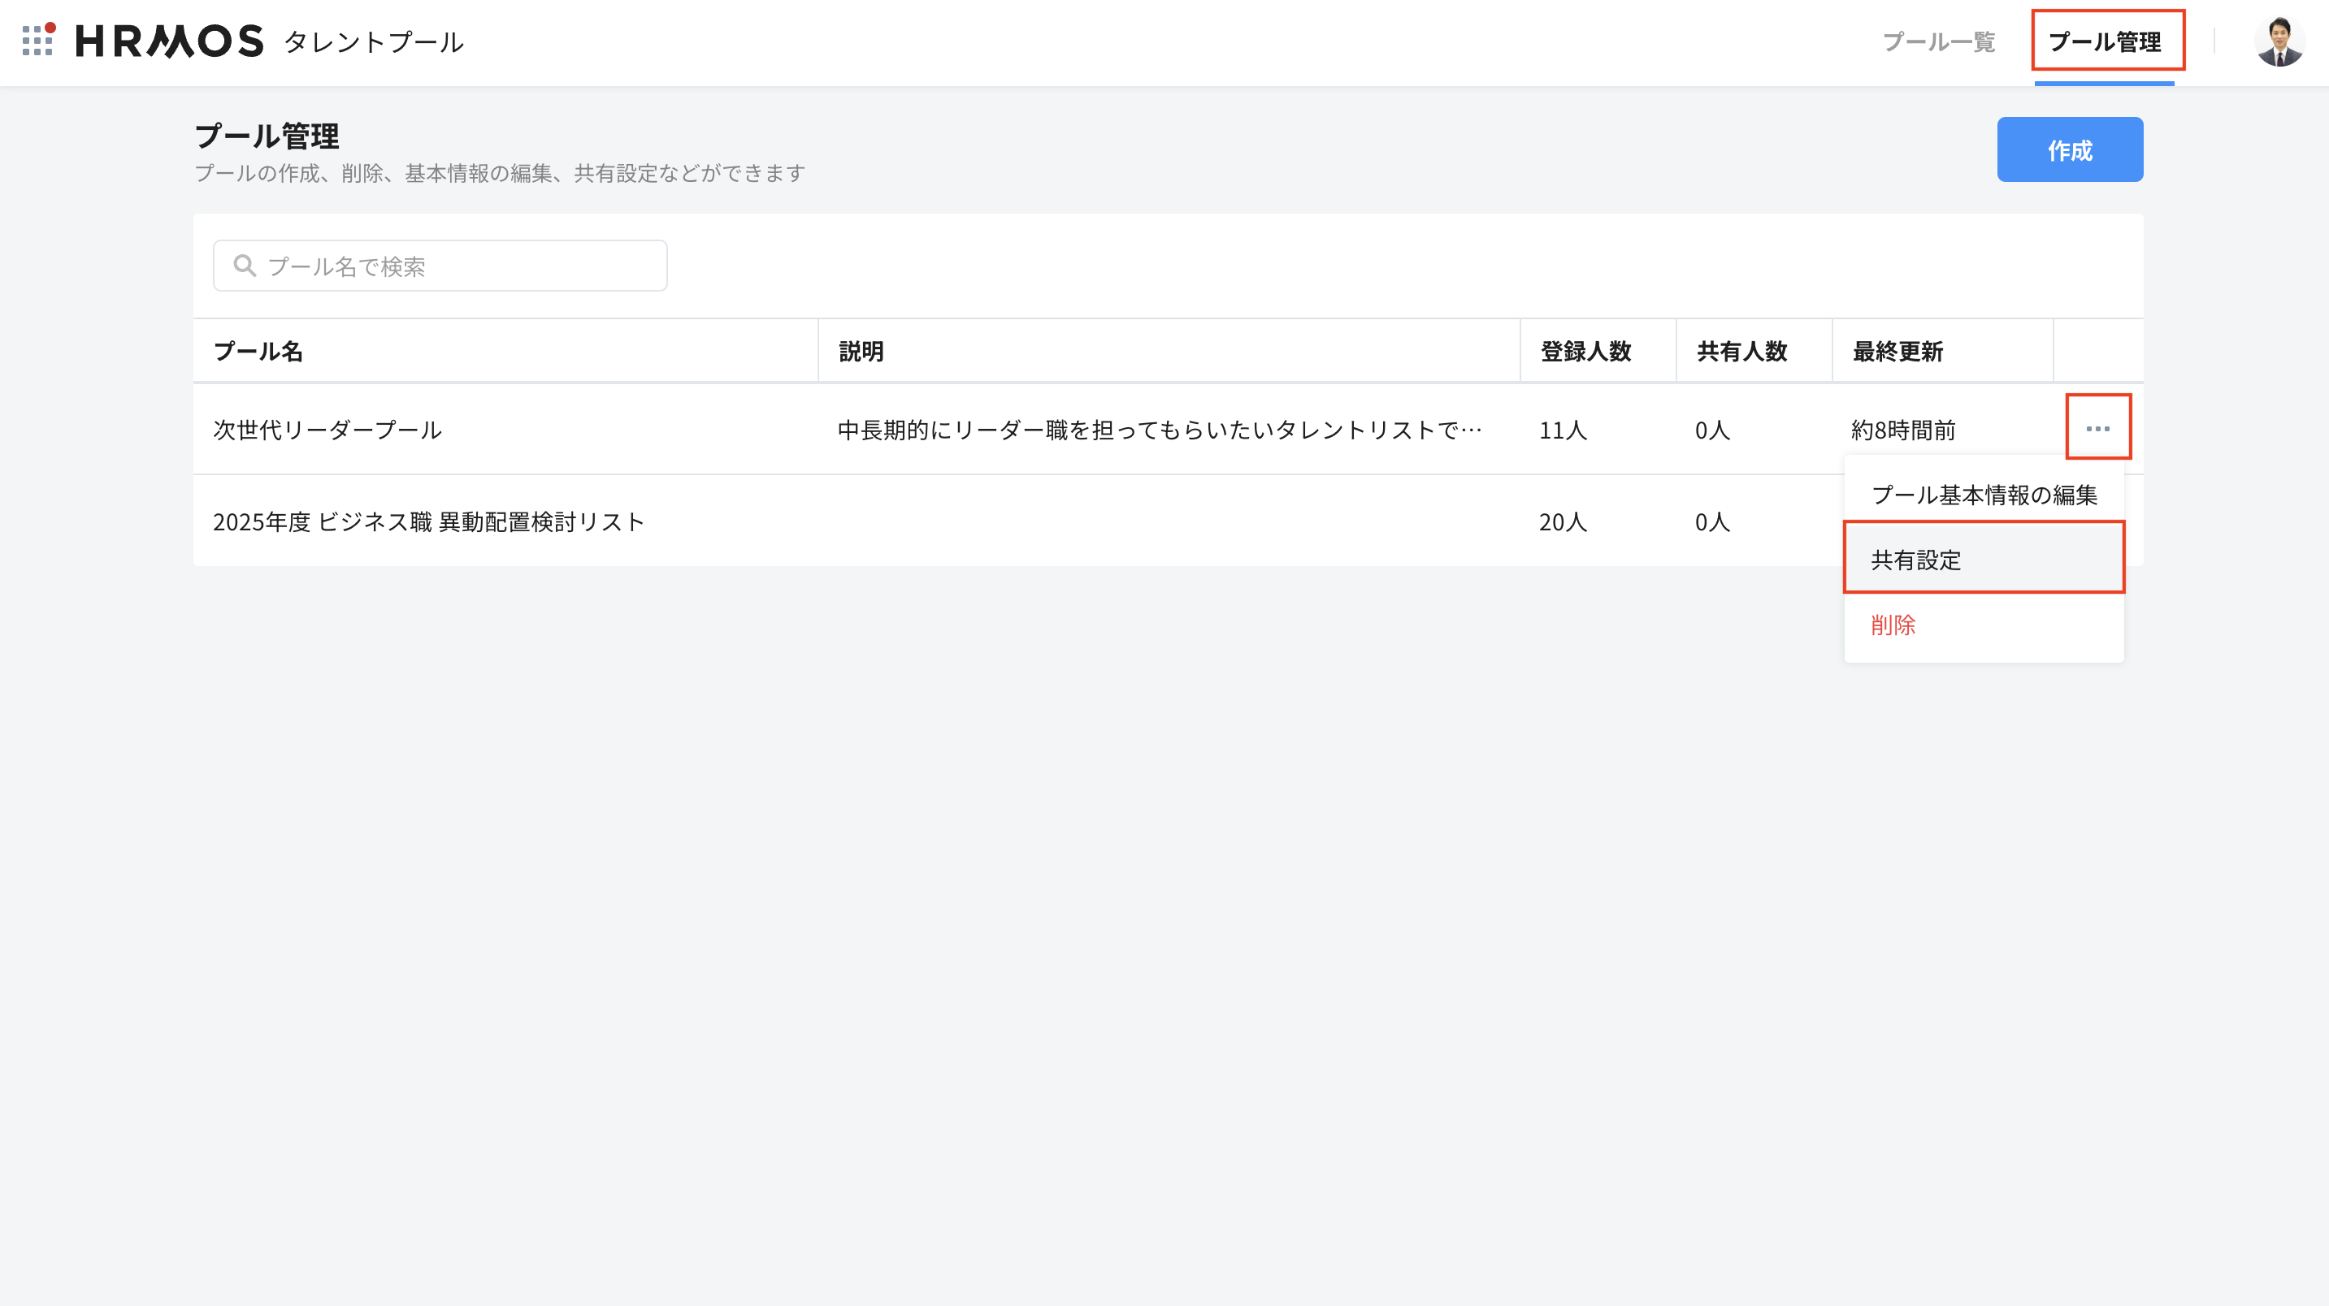
Task: Open the user profile avatar
Action: click(x=2279, y=41)
